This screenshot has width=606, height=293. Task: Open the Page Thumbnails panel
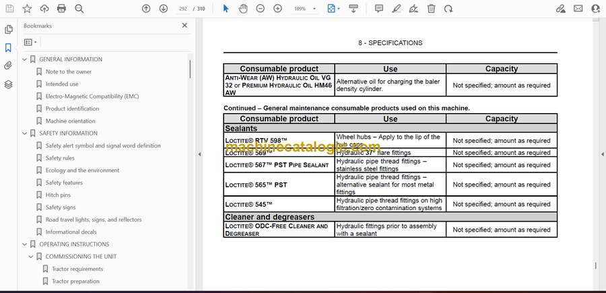[x=9, y=30]
